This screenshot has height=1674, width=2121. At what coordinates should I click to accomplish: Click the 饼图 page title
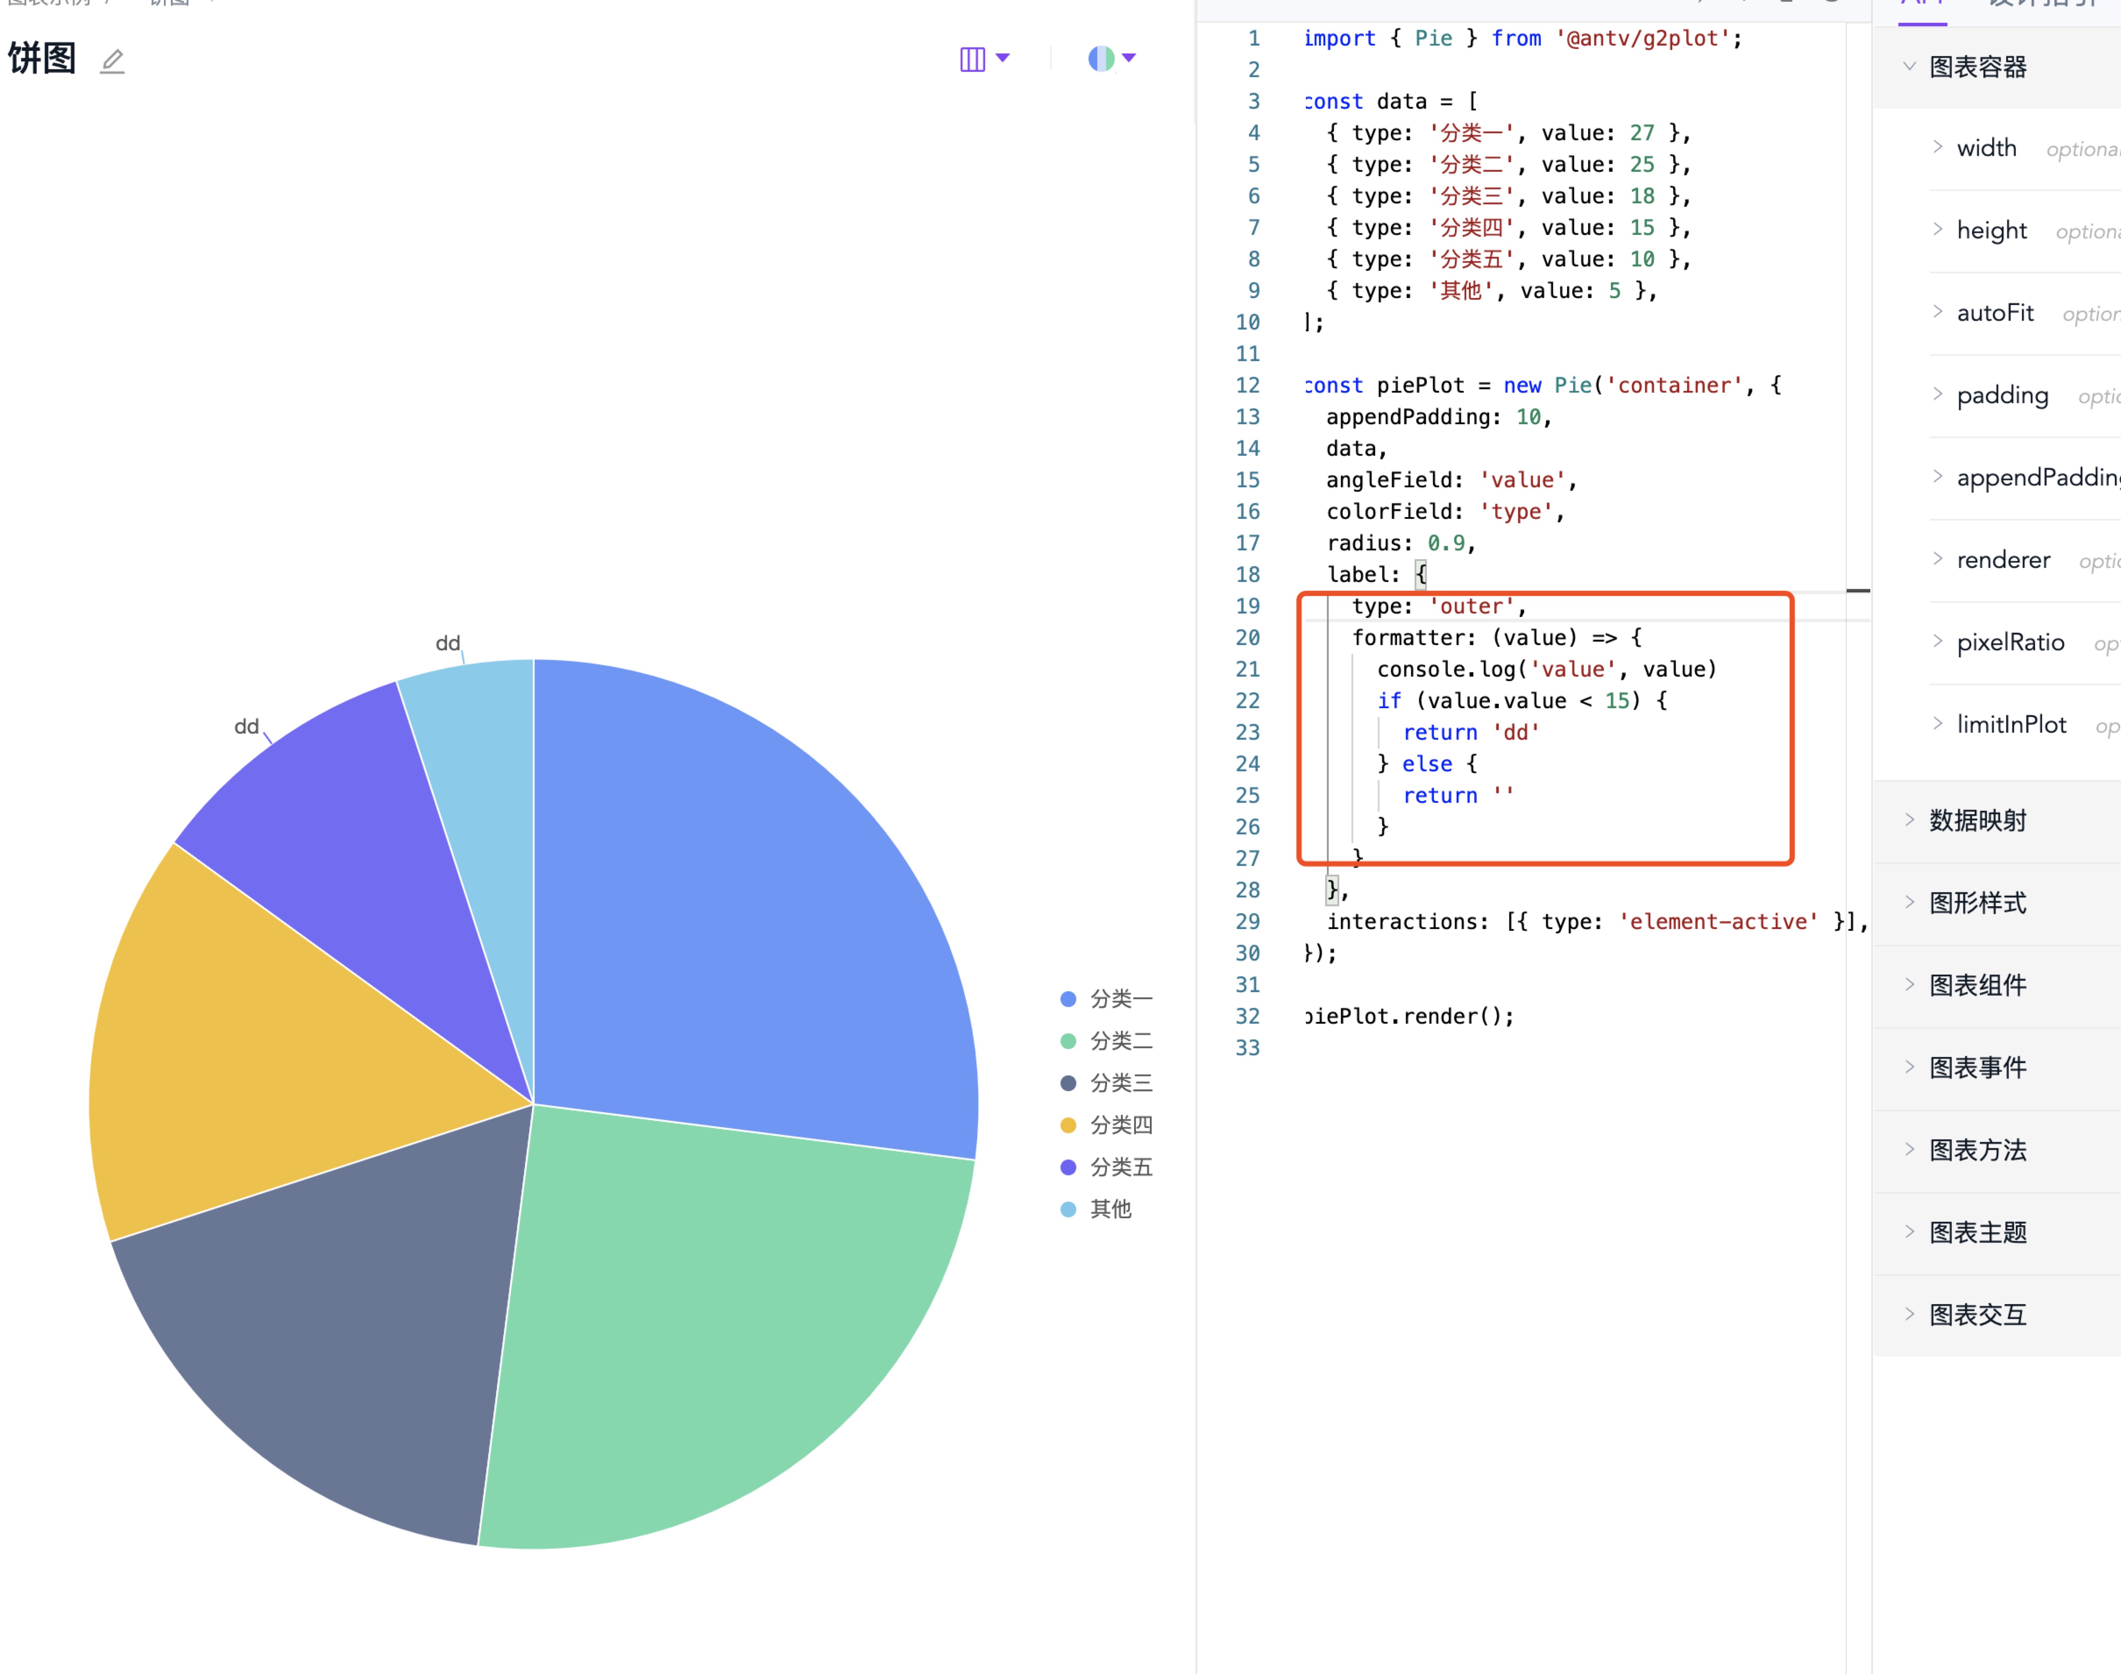42,58
